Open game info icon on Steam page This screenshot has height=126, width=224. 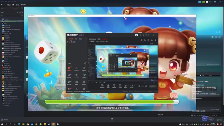(x=216, y=37)
